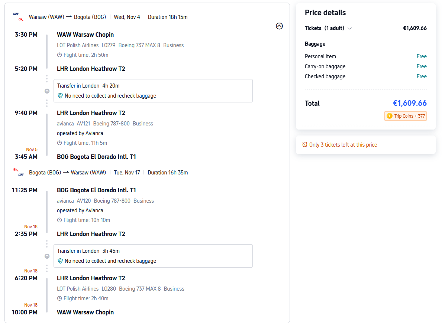Click the Avianca logo on return flight header
This screenshot has width=442, height=327.
[16, 170]
